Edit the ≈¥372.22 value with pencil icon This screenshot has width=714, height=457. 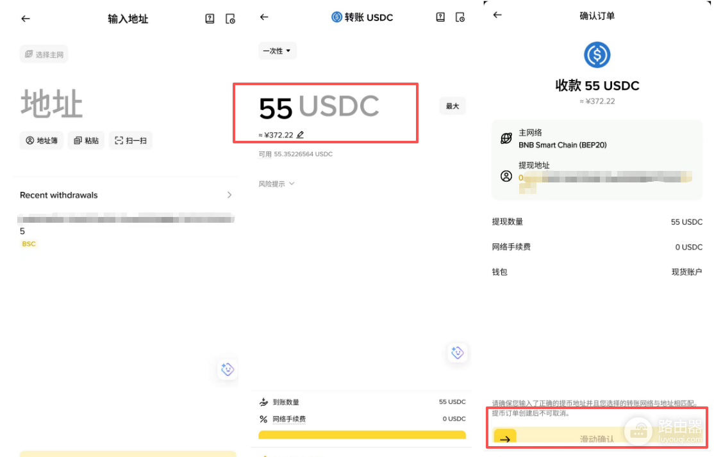pyautogui.click(x=300, y=134)
